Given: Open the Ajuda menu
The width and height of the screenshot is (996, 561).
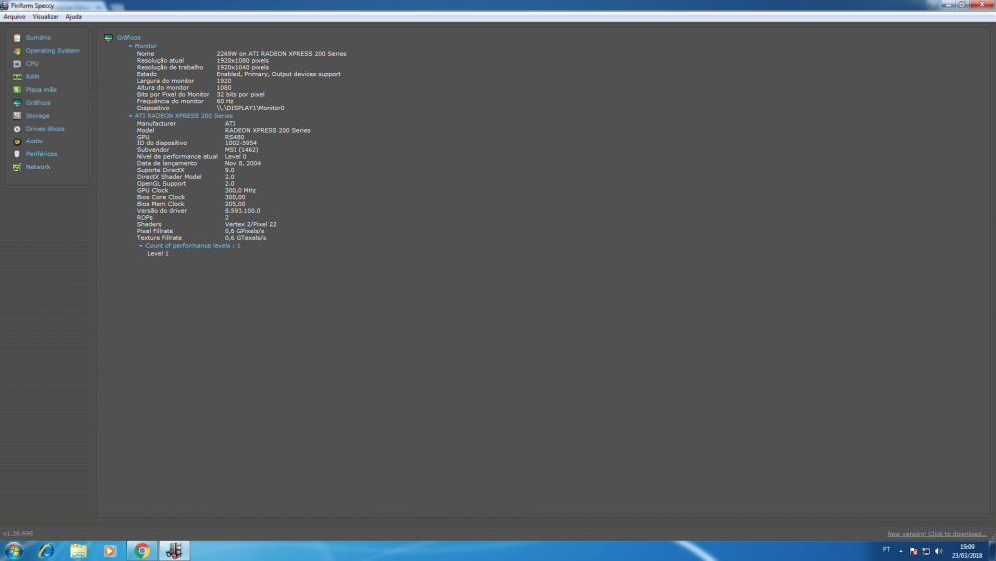Looking at the screenshot, I should 74,17.
